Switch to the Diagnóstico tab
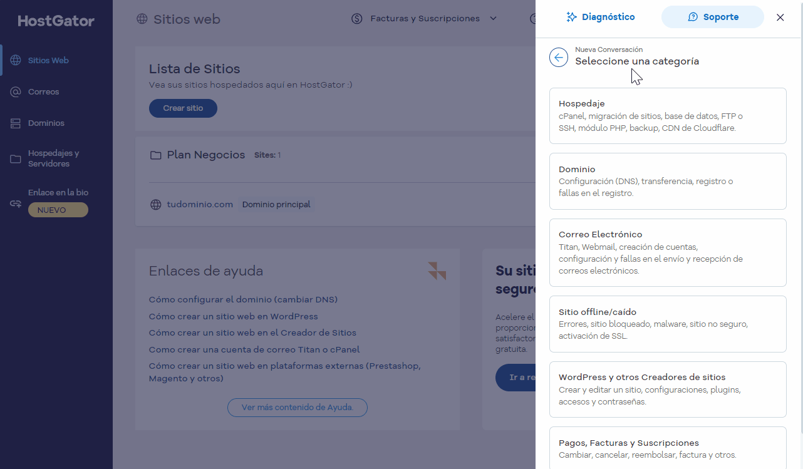This screenshot has height=469, width=803. click(x=600, y=17)
